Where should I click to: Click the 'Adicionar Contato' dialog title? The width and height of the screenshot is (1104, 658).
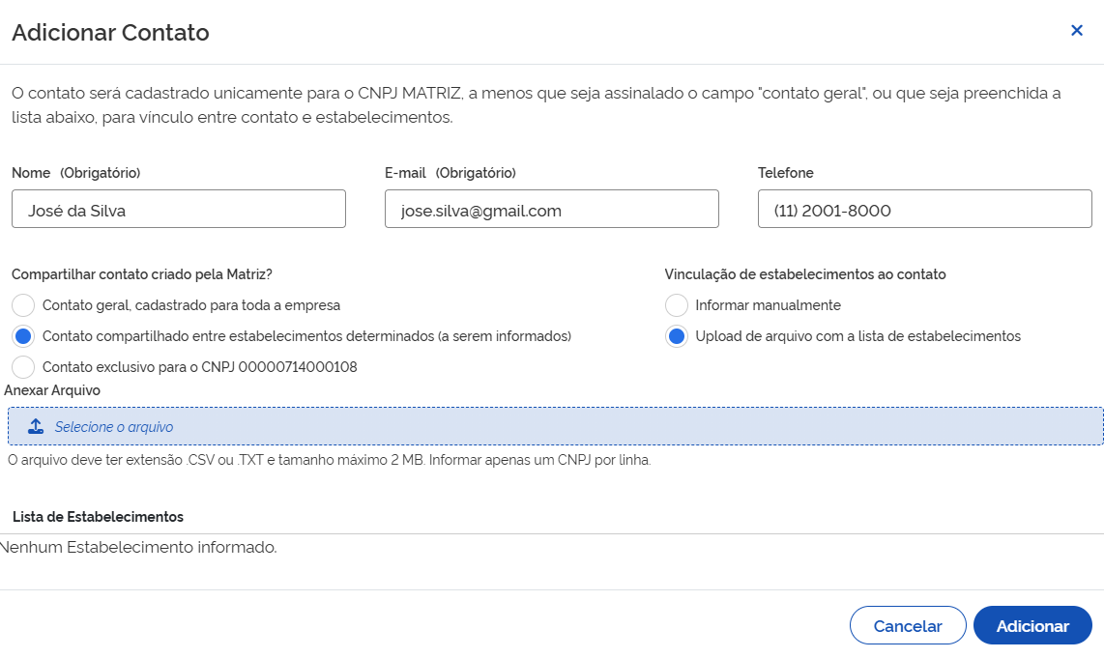click(110, 33)
